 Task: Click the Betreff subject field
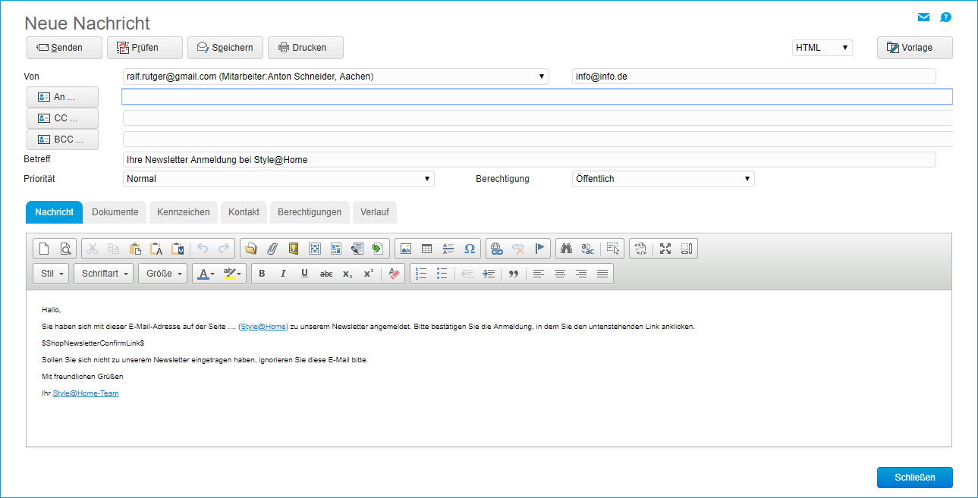pyautogui.click(x=530, y=160)
